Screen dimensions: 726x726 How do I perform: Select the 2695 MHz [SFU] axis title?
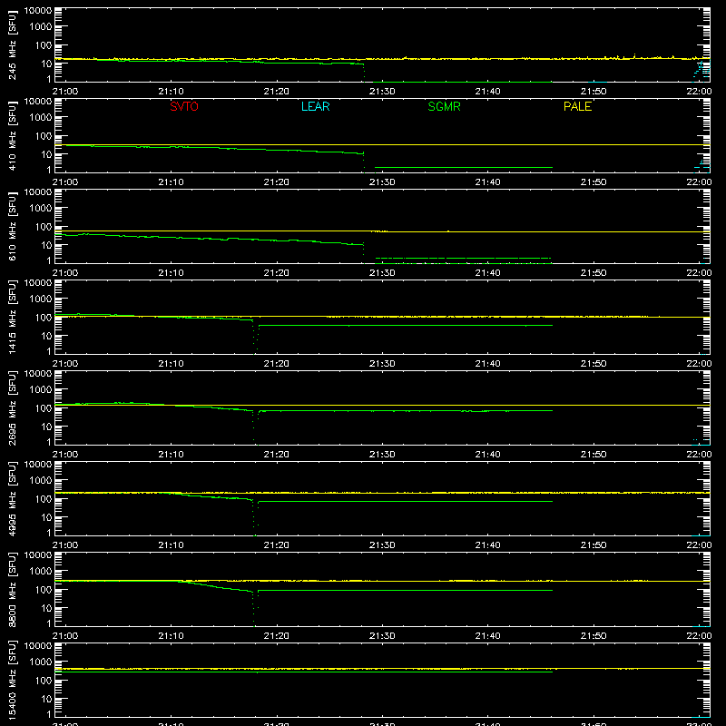13,407
